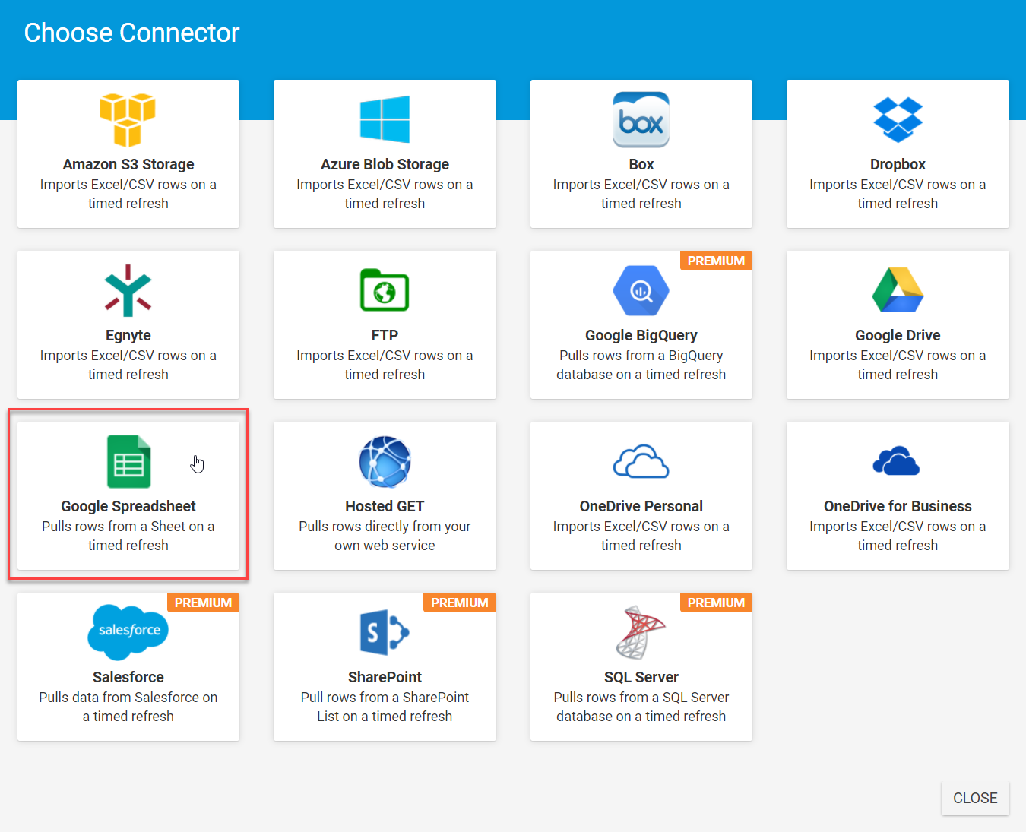The image size is (1026, 832).
Task: Choose the Box connector title
Action: [x=641, y=164]
